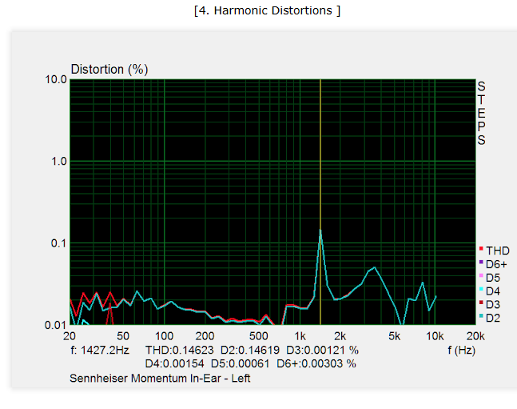The height and width of the screenshot is (409, 517).
Task: Click the 1k frequency axis label
Action: point(300,336)
